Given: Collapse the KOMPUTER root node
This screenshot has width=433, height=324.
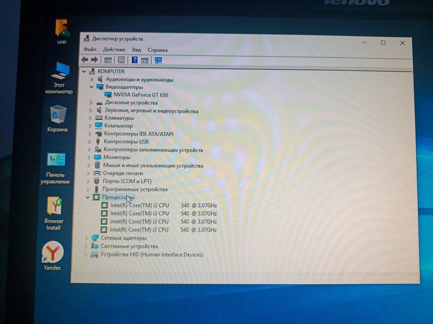Looking at the screenshot, I should (x=84, y=71).
